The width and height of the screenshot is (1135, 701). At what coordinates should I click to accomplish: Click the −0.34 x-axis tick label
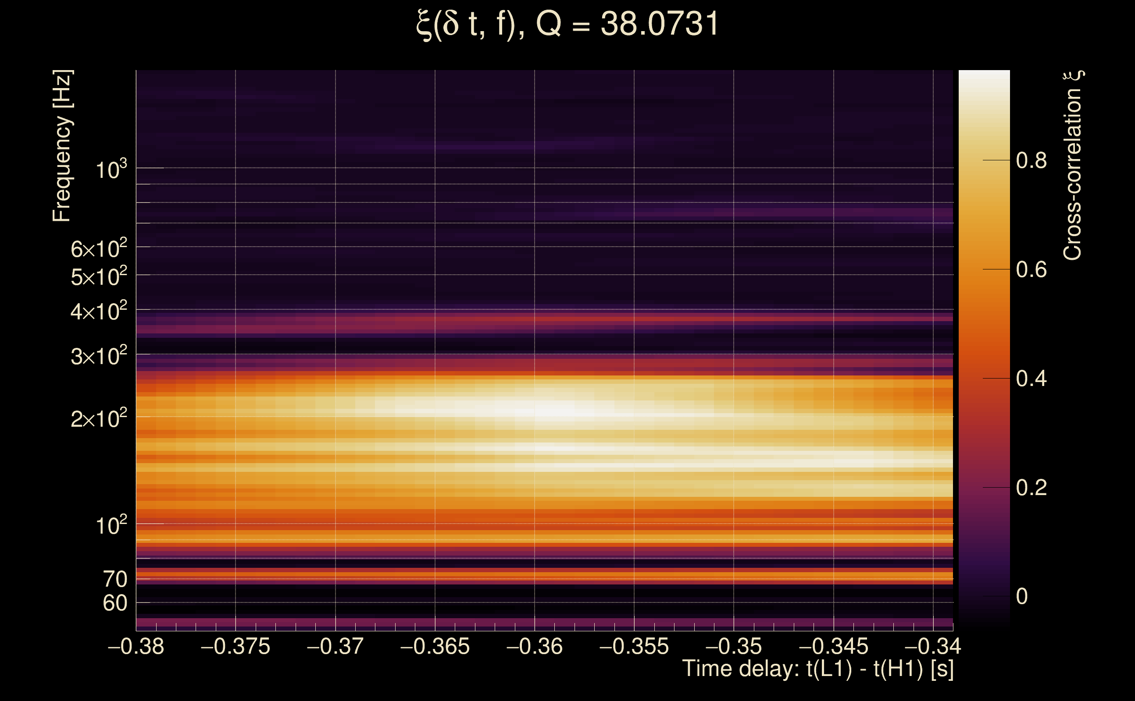[933, 647]
